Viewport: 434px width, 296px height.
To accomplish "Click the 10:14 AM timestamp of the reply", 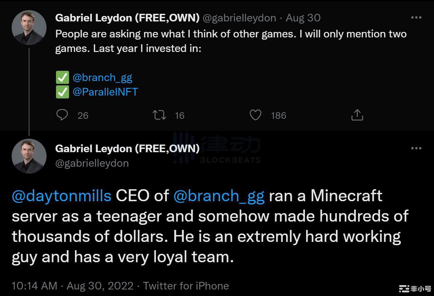I will (x=35, y=286).
